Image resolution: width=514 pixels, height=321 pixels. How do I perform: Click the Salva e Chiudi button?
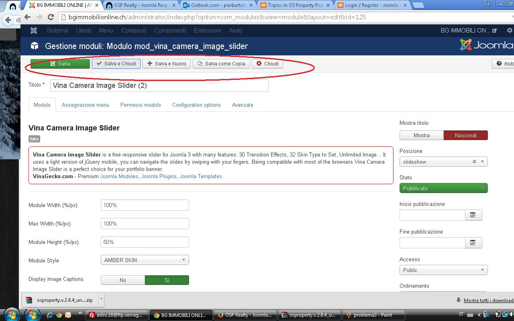(116, 63)
